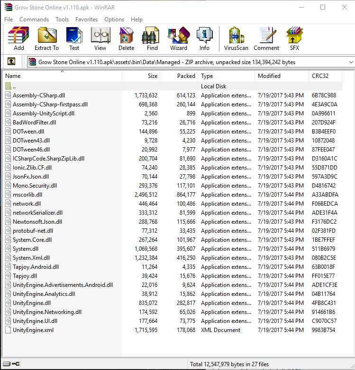Click the SFX archive icon
Screen dimensions: 355x370
[294, 35]
